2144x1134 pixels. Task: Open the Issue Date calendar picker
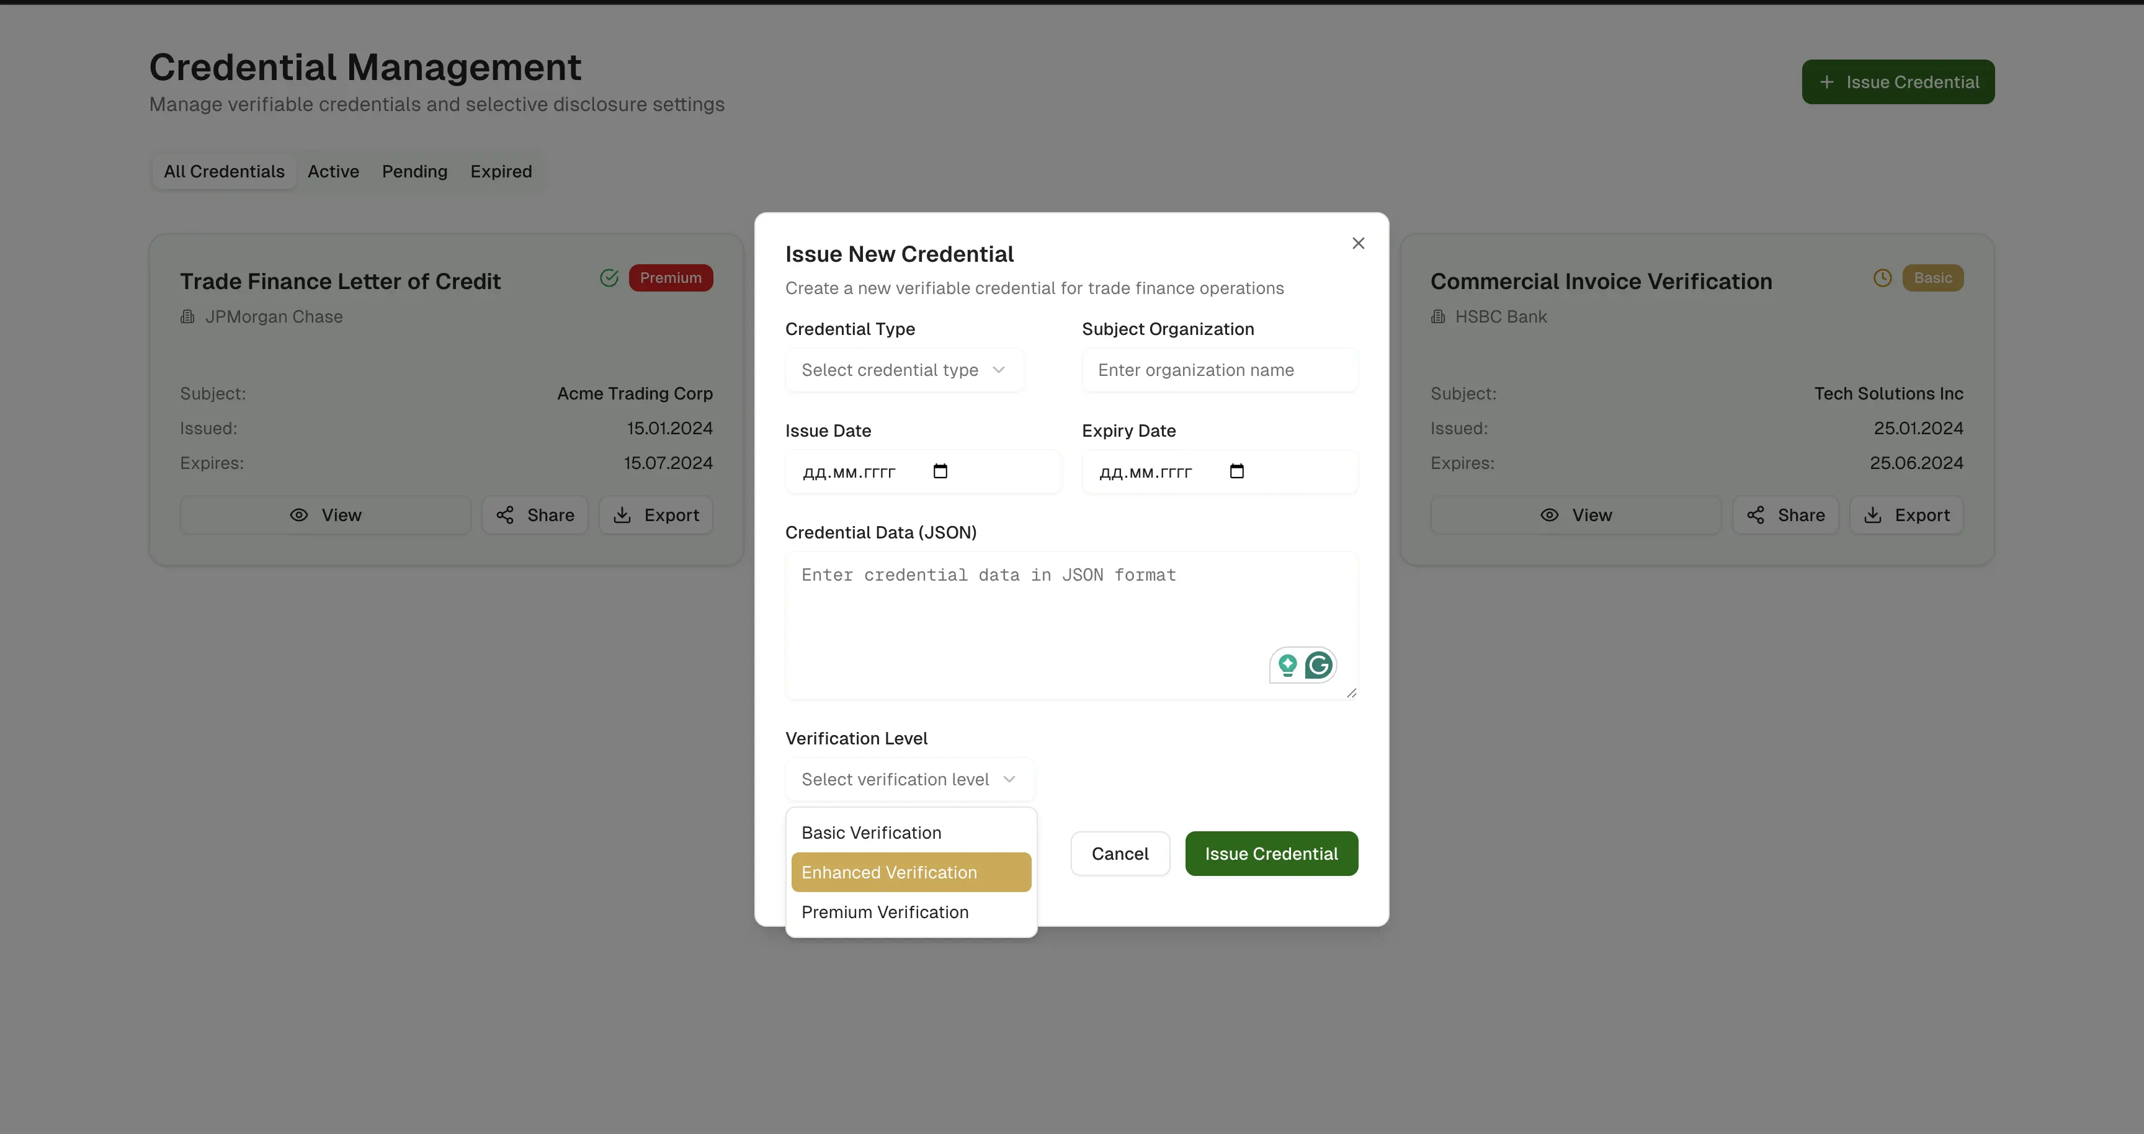click(940, 471)
